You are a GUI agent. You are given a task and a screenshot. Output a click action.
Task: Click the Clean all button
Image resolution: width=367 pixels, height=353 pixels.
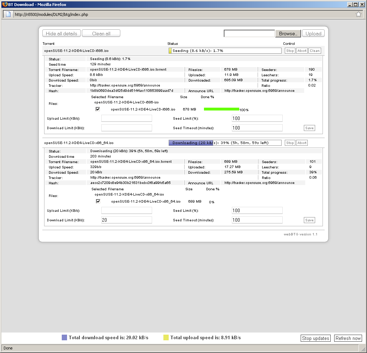point(101,33)
